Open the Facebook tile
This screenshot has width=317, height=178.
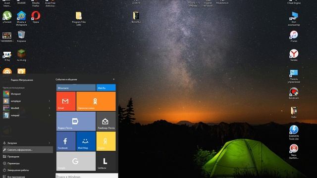click(66, 141)
